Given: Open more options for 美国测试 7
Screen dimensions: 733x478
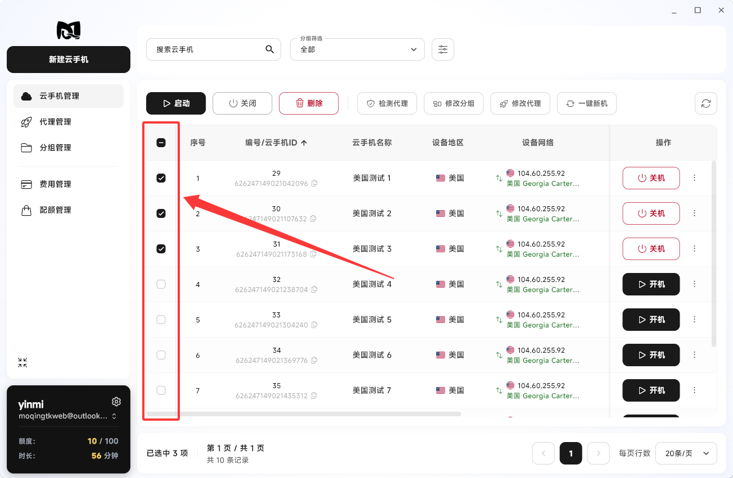Looking at the screenshot, I should pyautogui.click(x=694, y=390).
